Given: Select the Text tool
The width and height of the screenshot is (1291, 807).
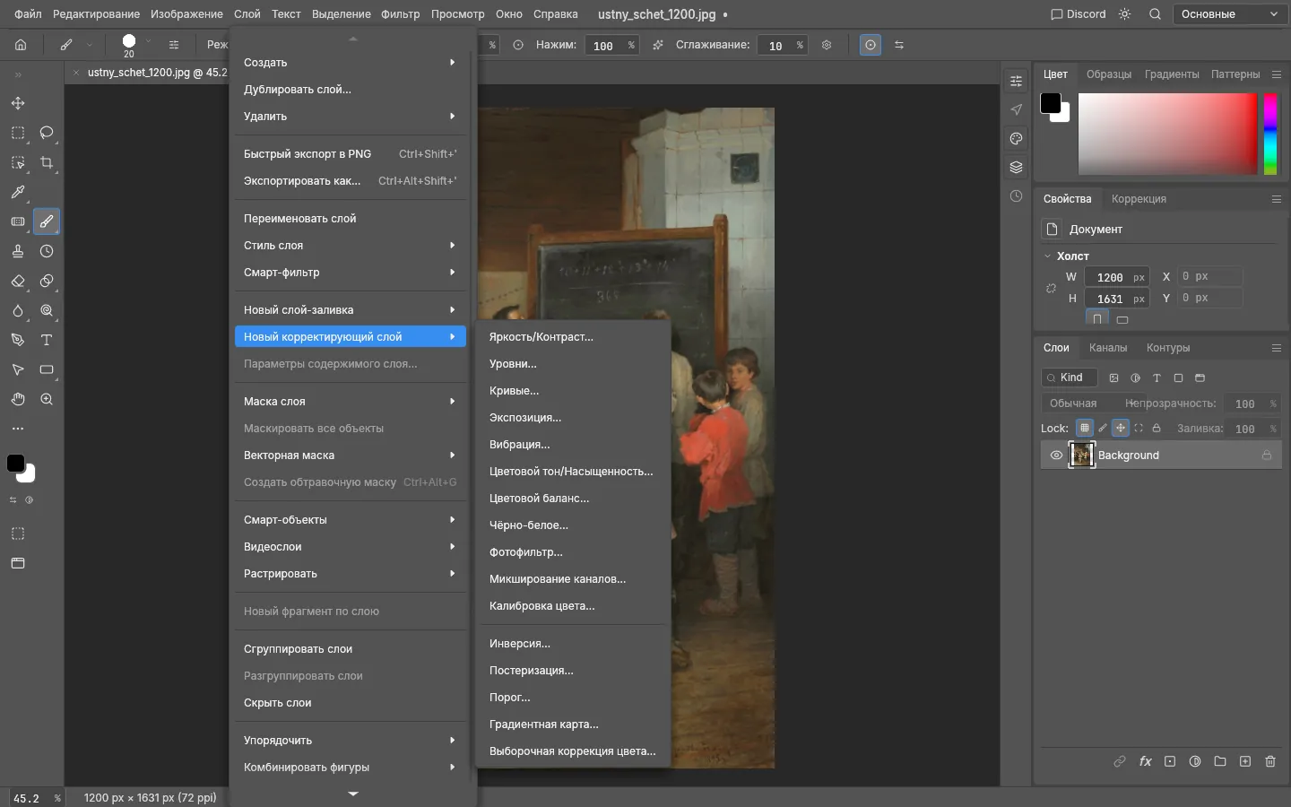Looking at the screenshot, I should 47,340.
